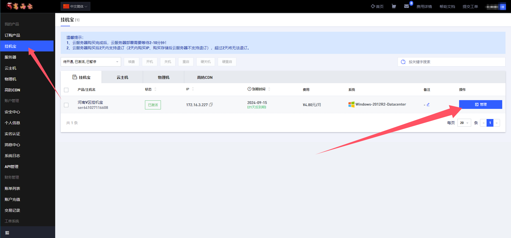The height and width of the screenshot is (238, 511).
Task: Click the blue 管理 manage button
Action: tap(481, 105)
